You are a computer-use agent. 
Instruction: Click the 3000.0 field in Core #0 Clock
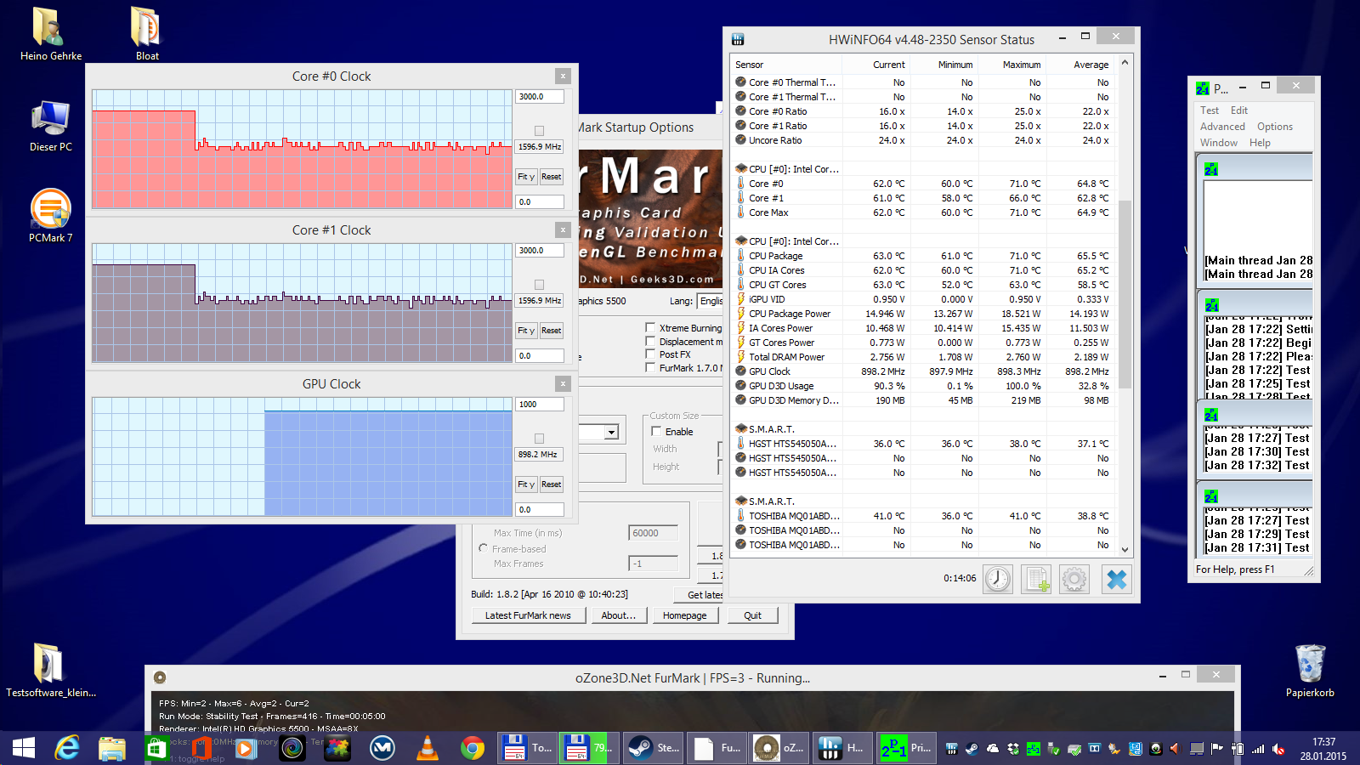pos(540,97)
